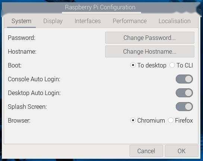
Task: Click the Raspberry Pi Configuration title bar
Action: 100,7
